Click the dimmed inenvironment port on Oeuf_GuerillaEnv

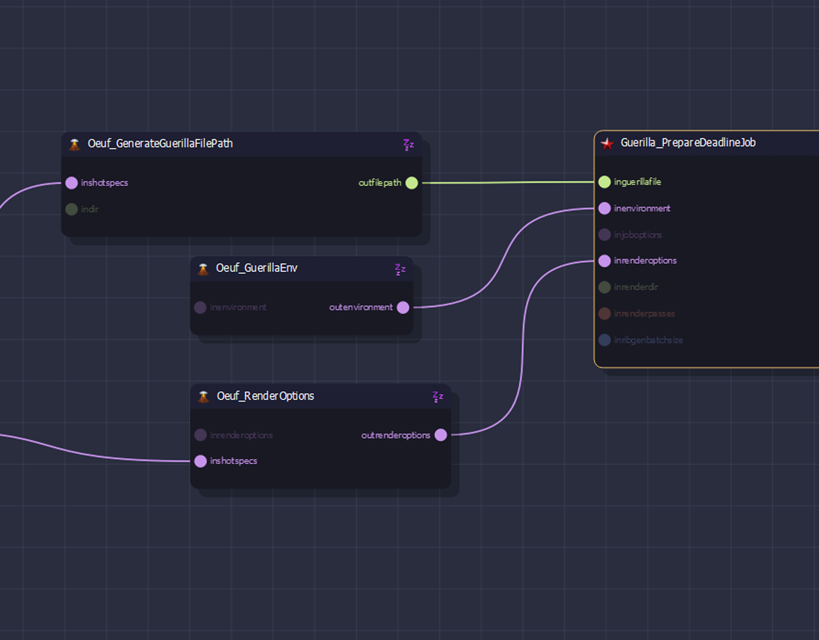tap(200, 308)
